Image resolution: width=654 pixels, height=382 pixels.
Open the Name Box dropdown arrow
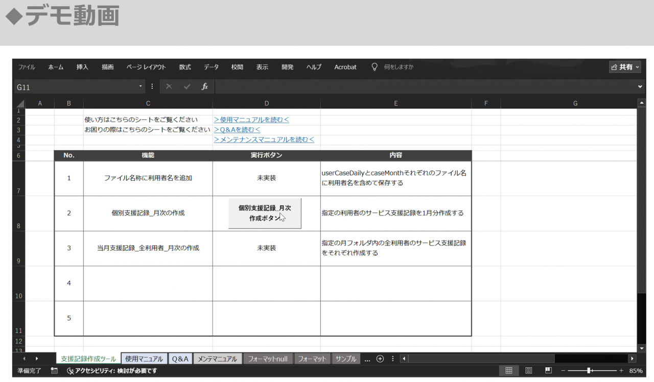(141, 87)
